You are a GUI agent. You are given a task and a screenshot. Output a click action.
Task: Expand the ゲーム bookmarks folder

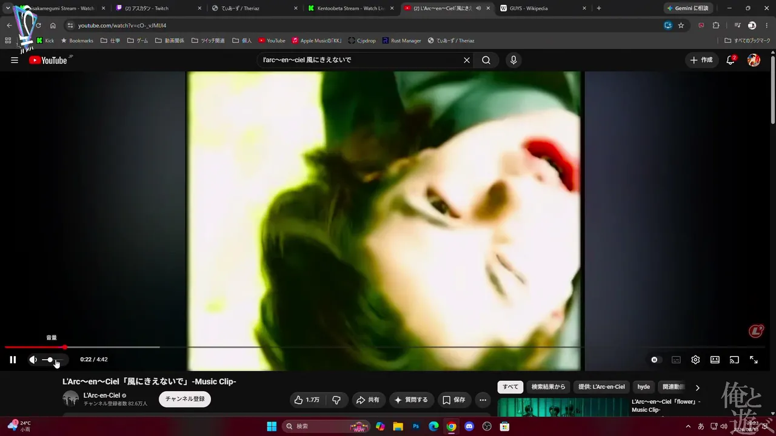coord(138,41)
